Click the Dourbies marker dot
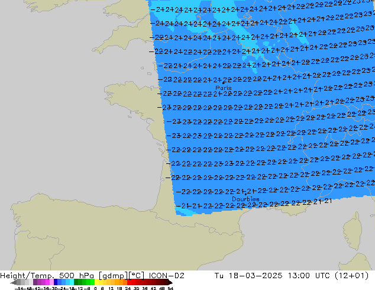Screen dimensions: 375x290 [x=245, y=194]
